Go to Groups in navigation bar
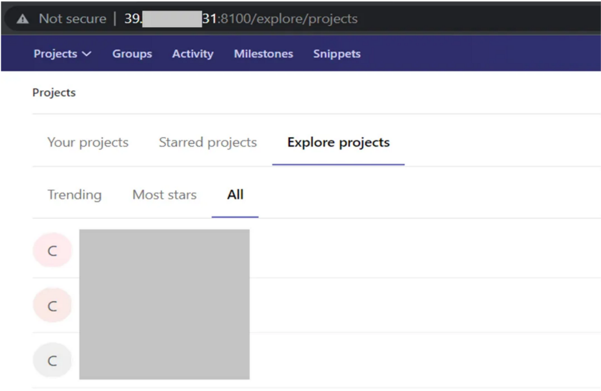Viewport: 601px width, 391px height. click(x=132, y=54)
